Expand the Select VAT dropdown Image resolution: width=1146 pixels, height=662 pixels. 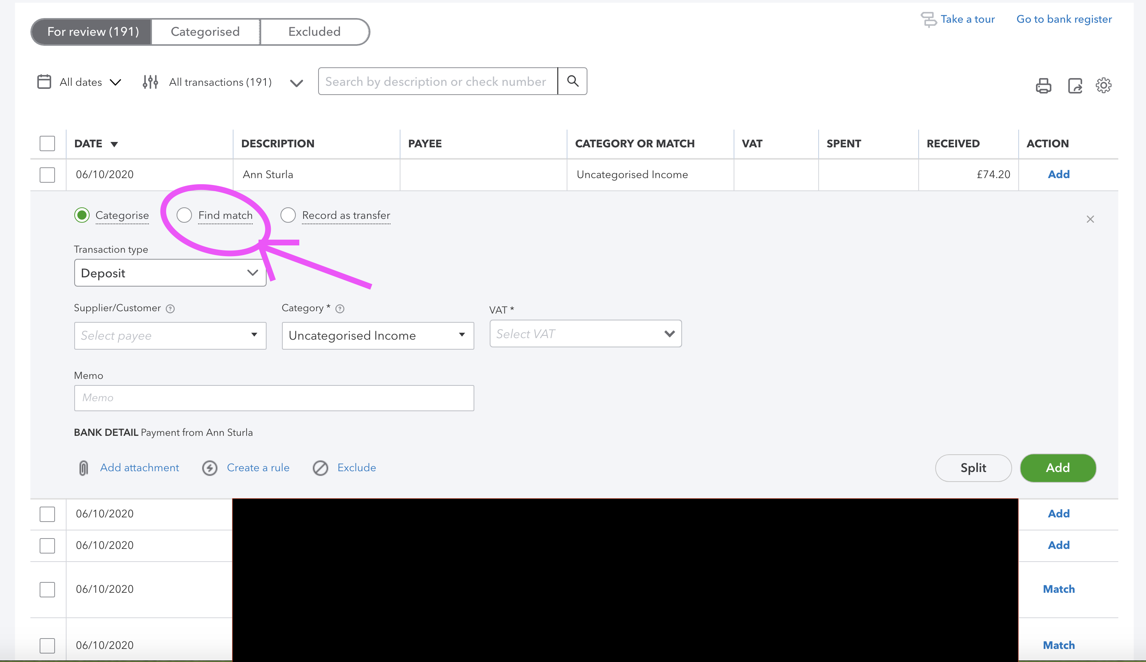(585, 333)
